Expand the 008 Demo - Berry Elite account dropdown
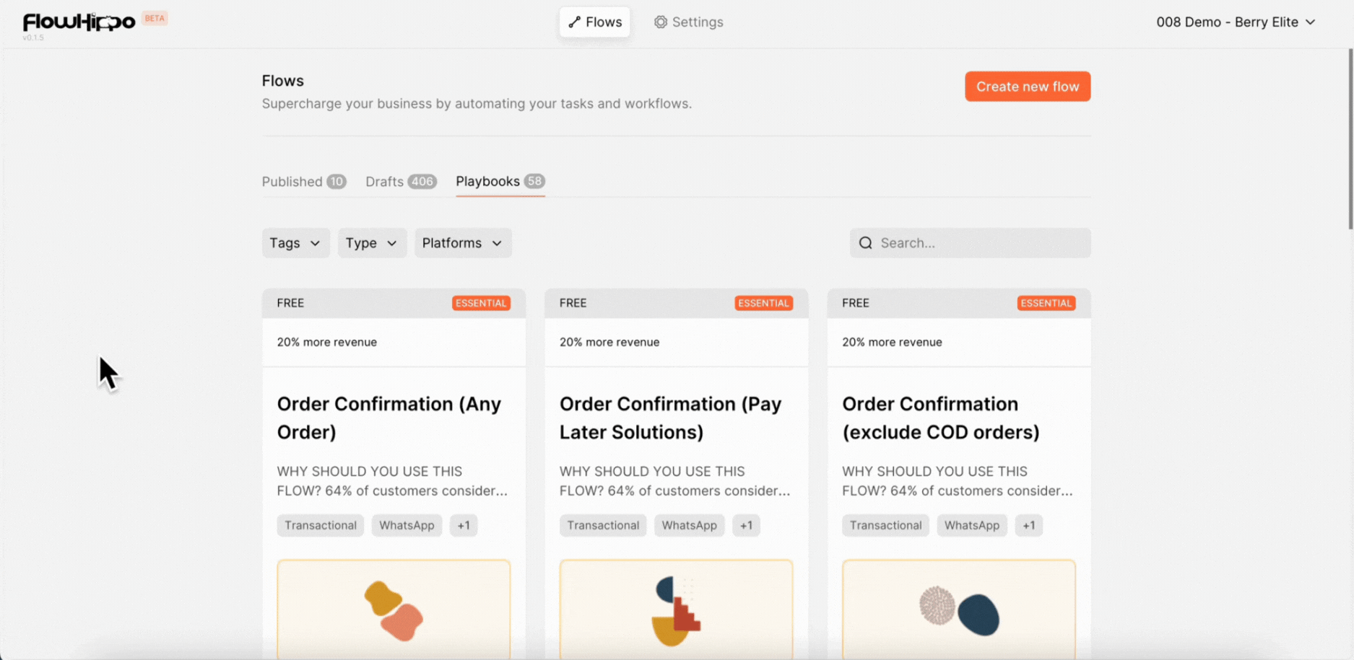Screen dimensions: 1354x660 pyautogui.click(x=1236, y=22)
